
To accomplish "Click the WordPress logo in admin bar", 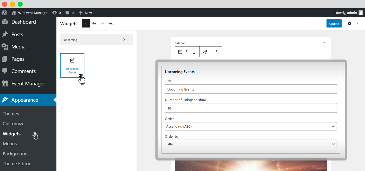I will [x=4, y=13].
